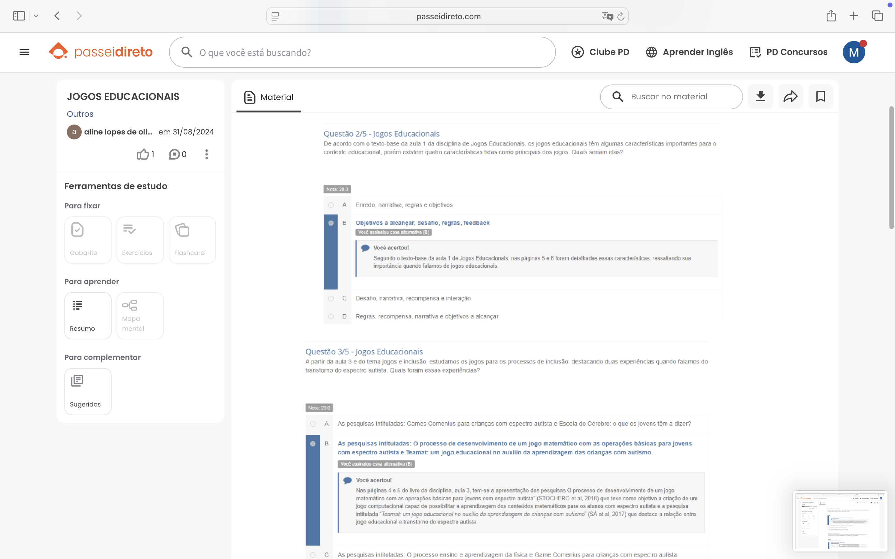The image size is (895, 559).
Task: Bookmark this material
Action: point(820,97)
